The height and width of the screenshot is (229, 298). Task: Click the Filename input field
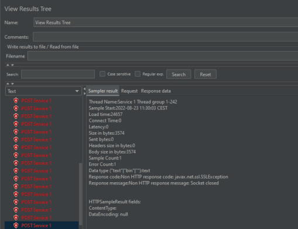click(163, 56)
